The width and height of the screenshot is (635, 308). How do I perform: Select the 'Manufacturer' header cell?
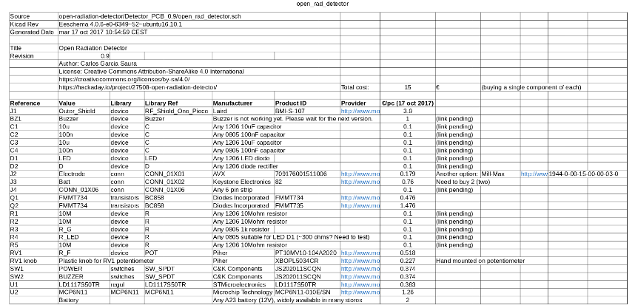point(243,103)
